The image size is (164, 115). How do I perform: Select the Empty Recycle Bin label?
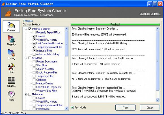[x=46, y=72]
